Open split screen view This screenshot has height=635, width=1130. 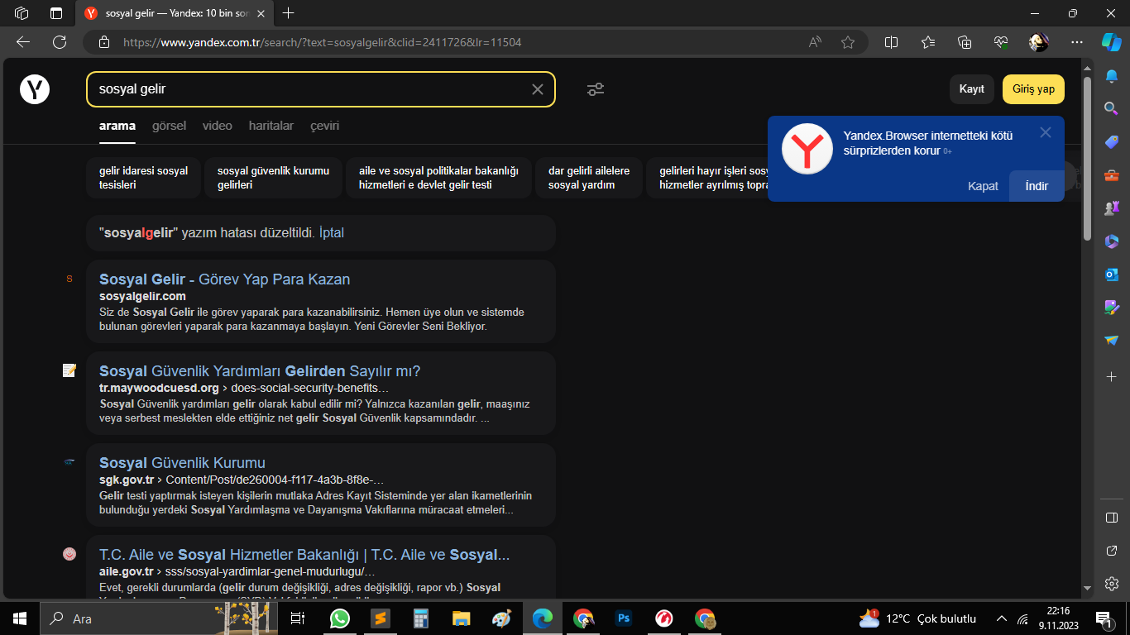[x=892, y=42]
